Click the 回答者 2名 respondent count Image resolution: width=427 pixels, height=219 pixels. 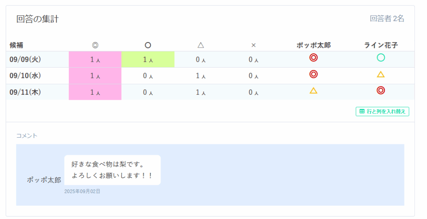pos(387,19)
